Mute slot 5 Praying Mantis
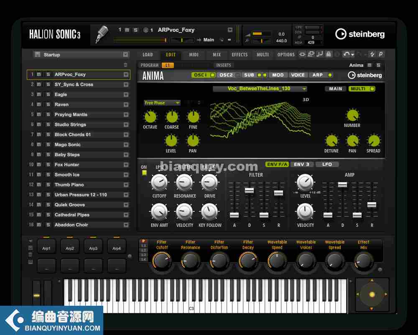The image size is (418, 335). [x=39, y=114]
